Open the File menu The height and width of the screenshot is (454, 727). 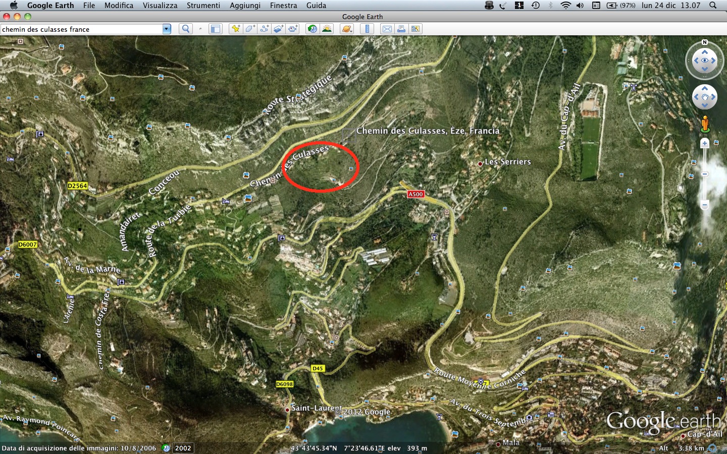pos(89,5)
